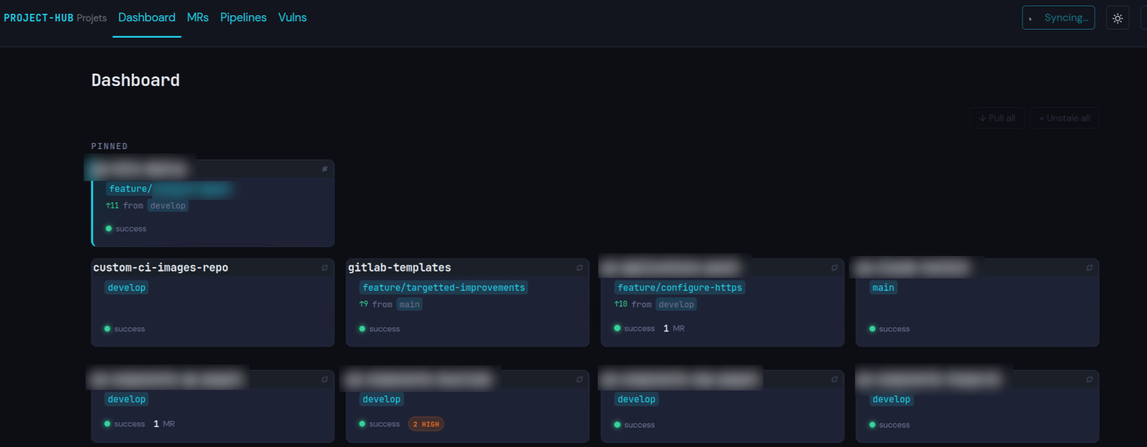Viewport: 1147px width, 447px height.
Task: Click the success status on gitlab-templates
Action: coord(384,329)
